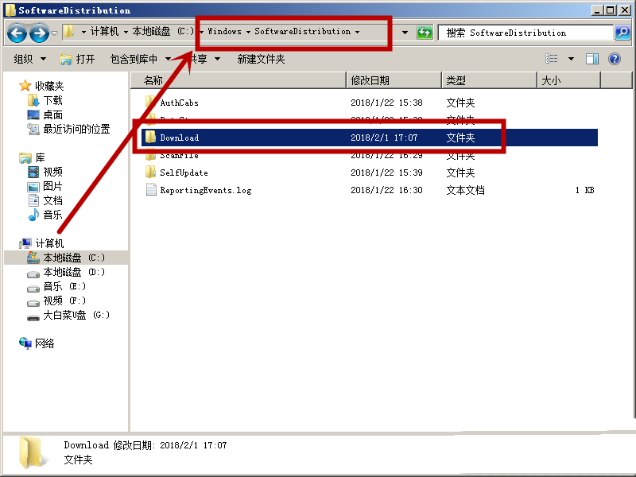Select the SelfUpdate folder
This screenshot has width=636, height=477.
(184, 173)
